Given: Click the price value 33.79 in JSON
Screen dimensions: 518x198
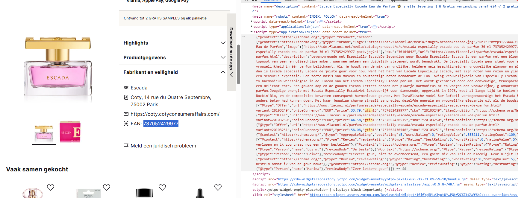Looking at the screenshot, I should (x=356, y=110).
